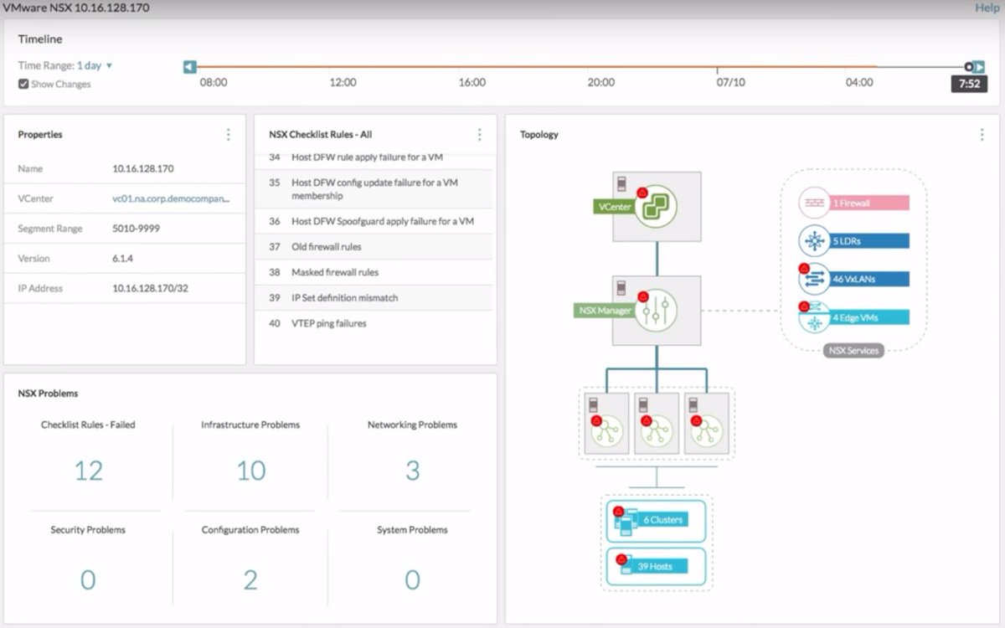Open vc01.na.corp.democompany VCenter link
Screen dimensions: 1005x628
point(171,198)
